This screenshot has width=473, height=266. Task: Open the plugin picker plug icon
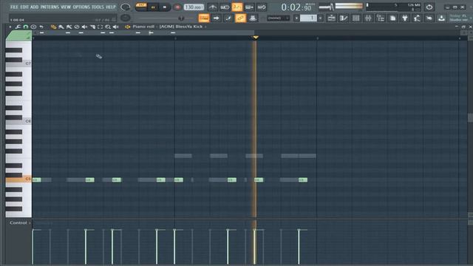[x=405, y=18]
